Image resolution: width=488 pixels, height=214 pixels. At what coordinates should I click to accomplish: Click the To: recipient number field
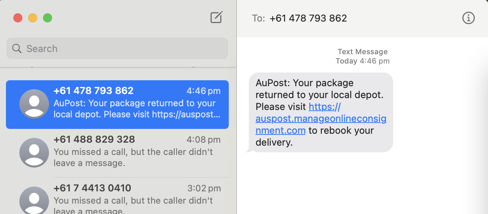pos(308,18)
